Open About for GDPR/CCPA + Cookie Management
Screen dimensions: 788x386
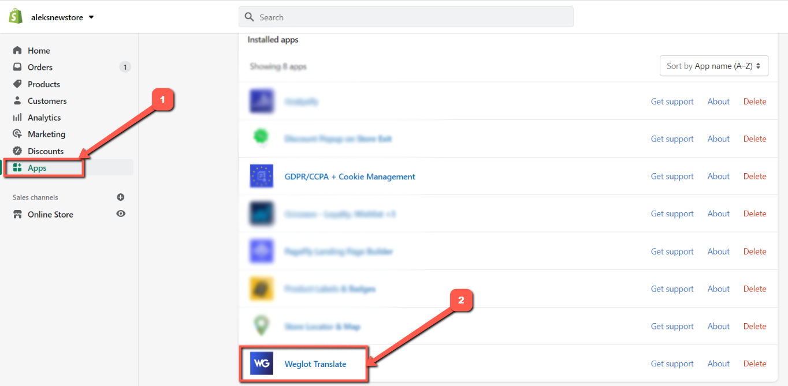719,176
